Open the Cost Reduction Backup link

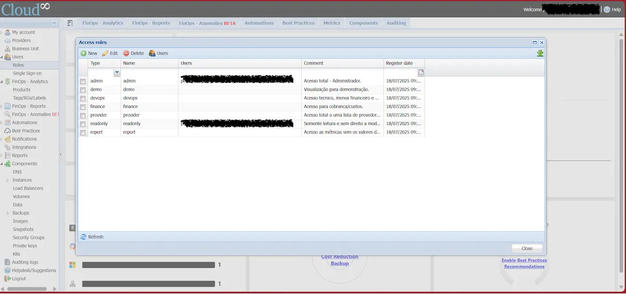coord(340,260)
